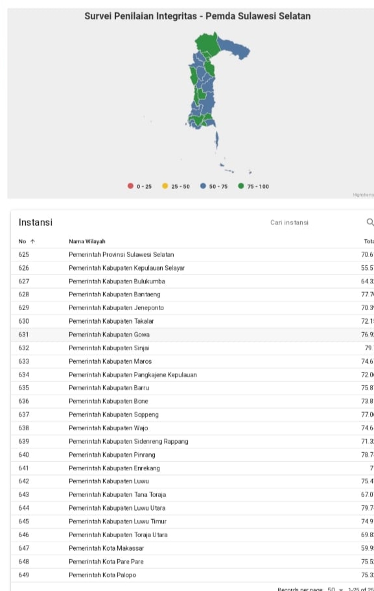Toggle the green 75 - 100 legend item
374x591 pixels.
click(x=253, y=186)
